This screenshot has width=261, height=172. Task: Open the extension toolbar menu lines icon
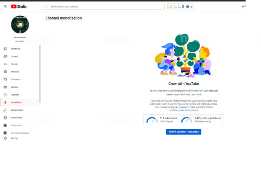192,7
